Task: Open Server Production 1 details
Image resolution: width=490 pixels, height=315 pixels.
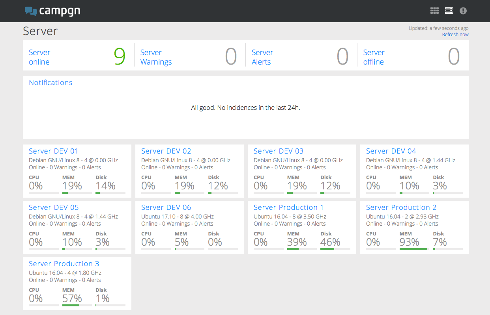Action: tap(288, 208)
